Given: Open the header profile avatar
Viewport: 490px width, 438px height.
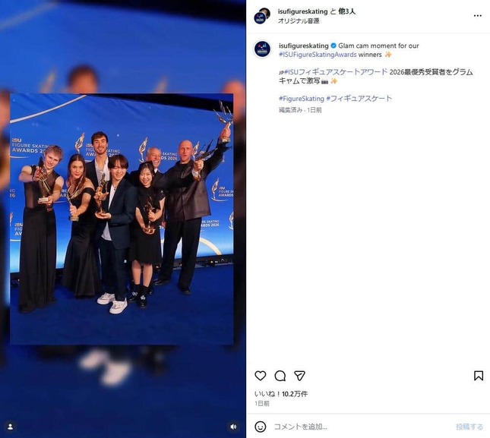Looking at the screenshot, I should (262, 16).
